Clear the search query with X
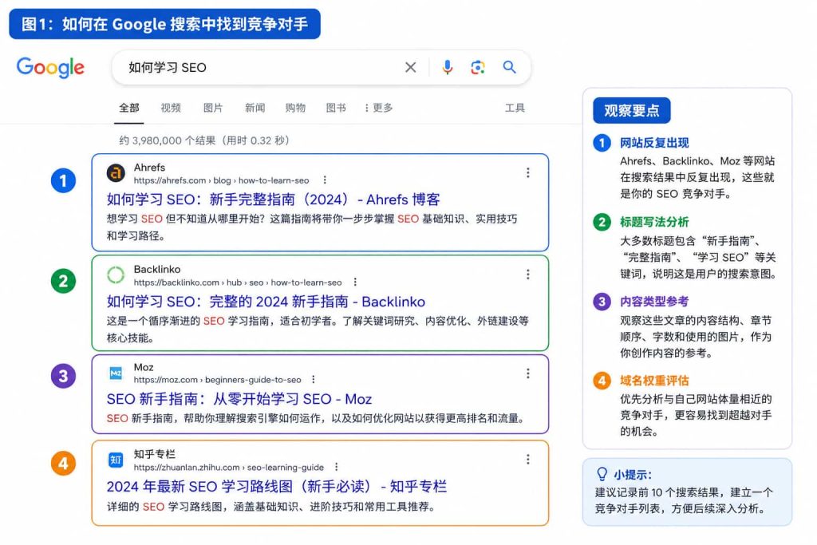The image size is (817, 545). pos(411,67)
